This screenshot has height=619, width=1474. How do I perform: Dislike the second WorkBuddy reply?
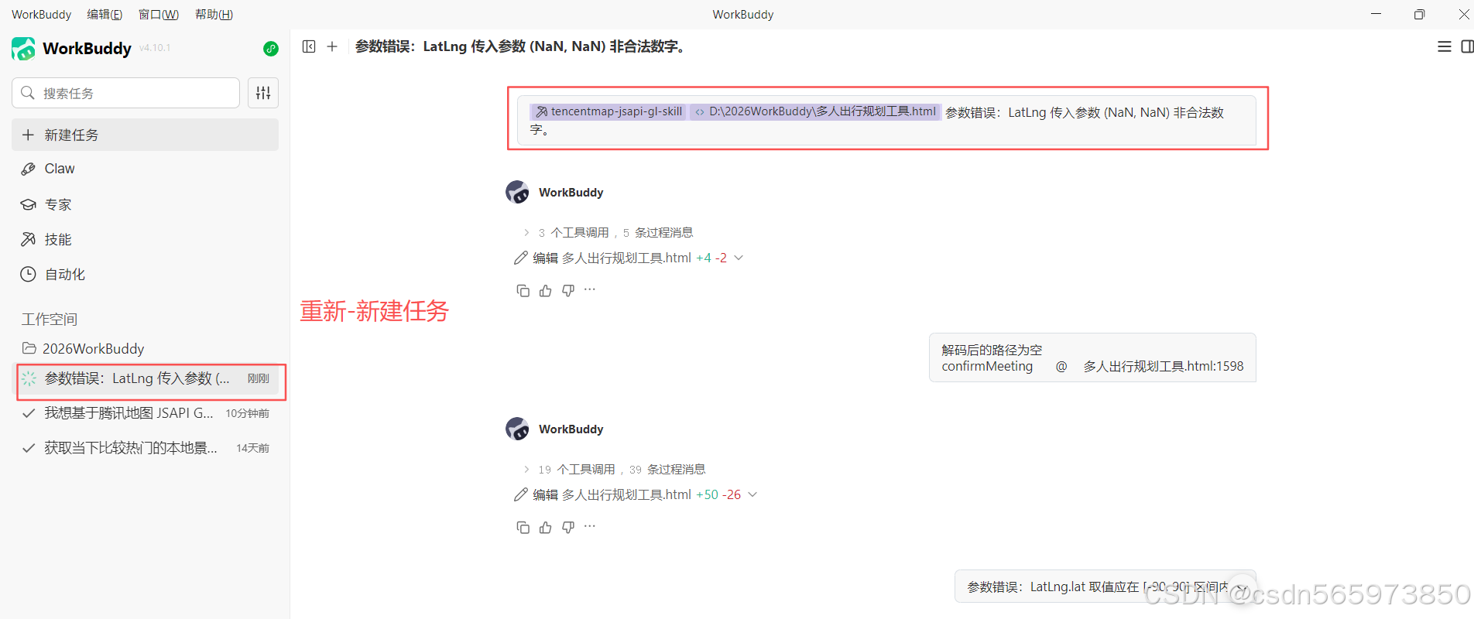(568, 527)
